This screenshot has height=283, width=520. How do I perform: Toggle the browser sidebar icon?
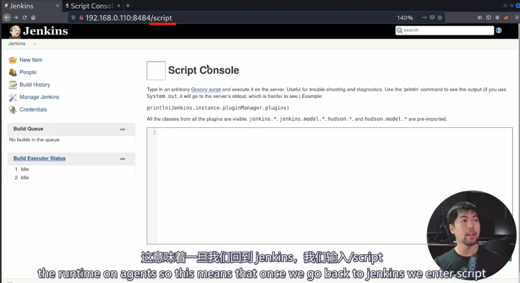pos(489,18)
